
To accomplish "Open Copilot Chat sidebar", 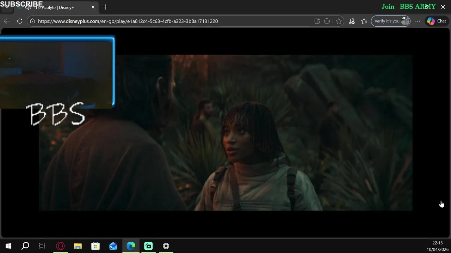I will coord(437,21).
